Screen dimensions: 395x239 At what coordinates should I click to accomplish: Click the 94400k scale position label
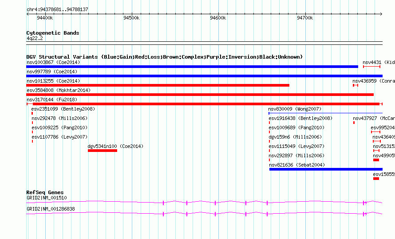[45, 18]
